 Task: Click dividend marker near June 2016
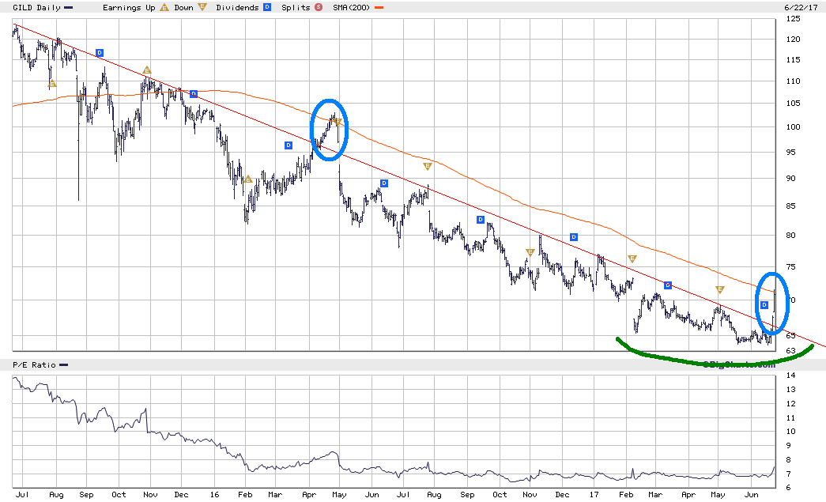[384, 183]
